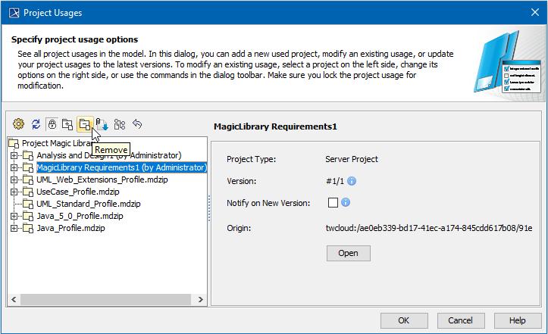This screenshot has height=334, width=548.
Task: Click the vertical splitter between panels
Action: 208,220
